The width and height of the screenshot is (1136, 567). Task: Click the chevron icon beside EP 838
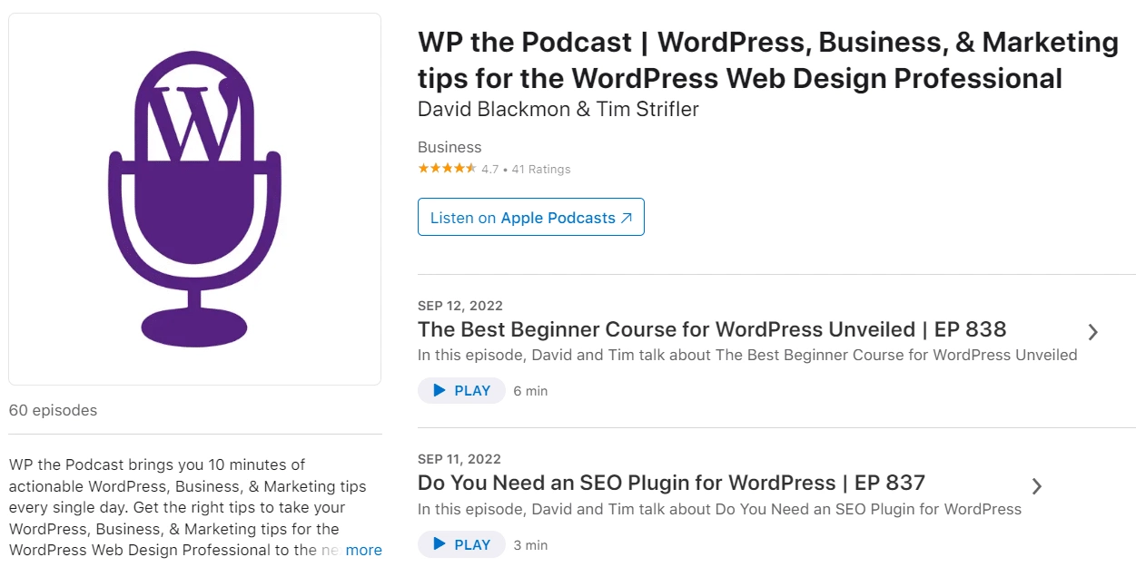pyautogui.click(x=1092, y=332)
